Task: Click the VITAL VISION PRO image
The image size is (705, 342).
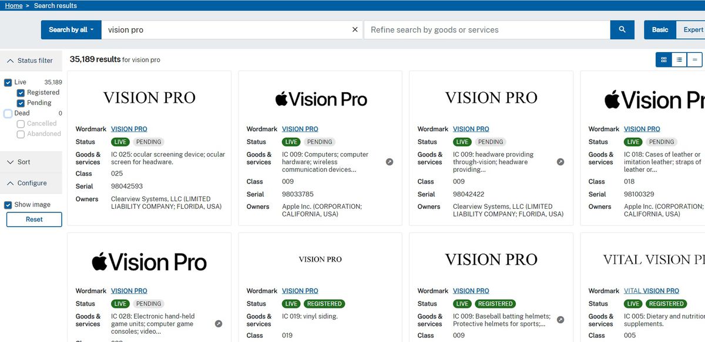Action: (653, 259)
